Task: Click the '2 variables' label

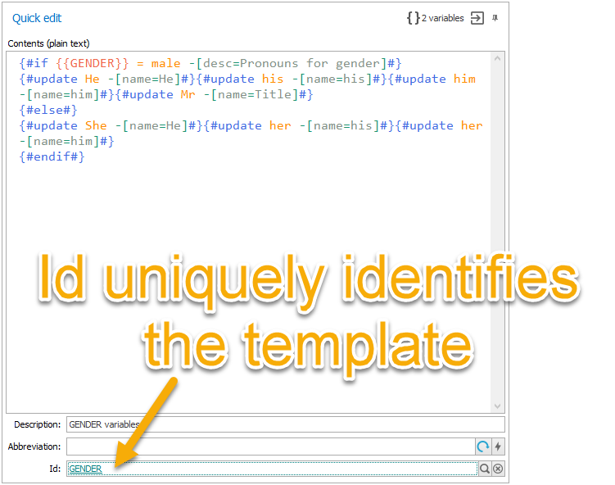Action: pos(442,18)
